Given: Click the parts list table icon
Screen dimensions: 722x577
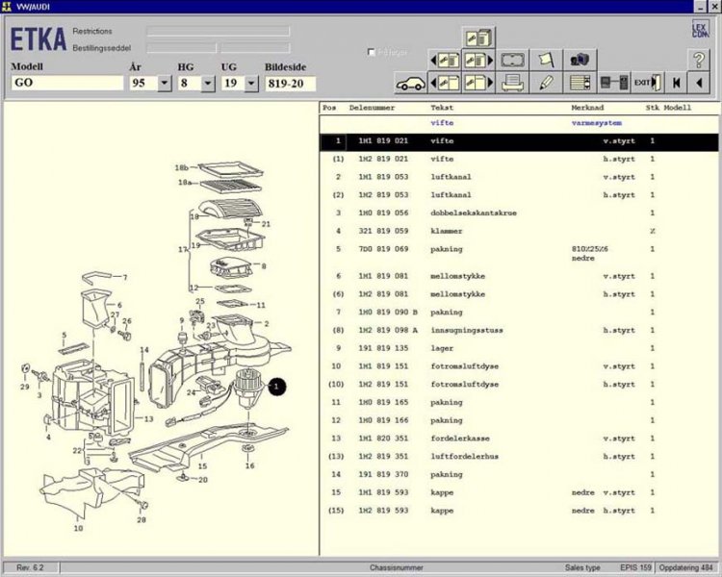Looking at the screenshot, I should [579, 83].
